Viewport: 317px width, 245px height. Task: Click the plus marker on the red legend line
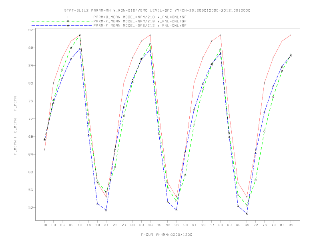(x=68, y=17)
